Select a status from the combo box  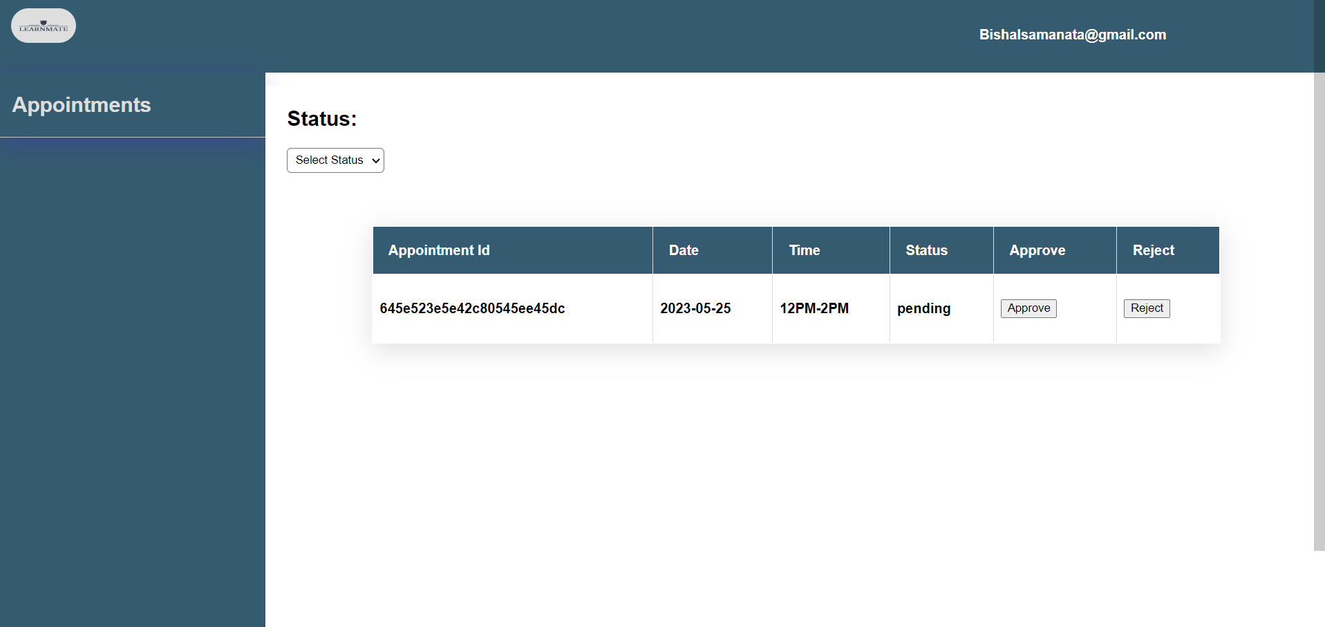coord(335,160)
